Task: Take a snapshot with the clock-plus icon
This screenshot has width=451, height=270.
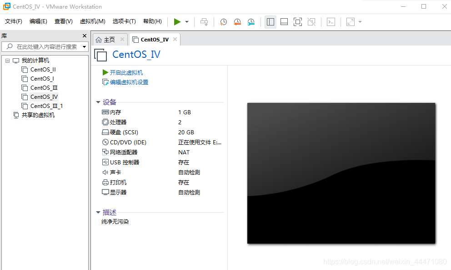Action: coord(223,22)
